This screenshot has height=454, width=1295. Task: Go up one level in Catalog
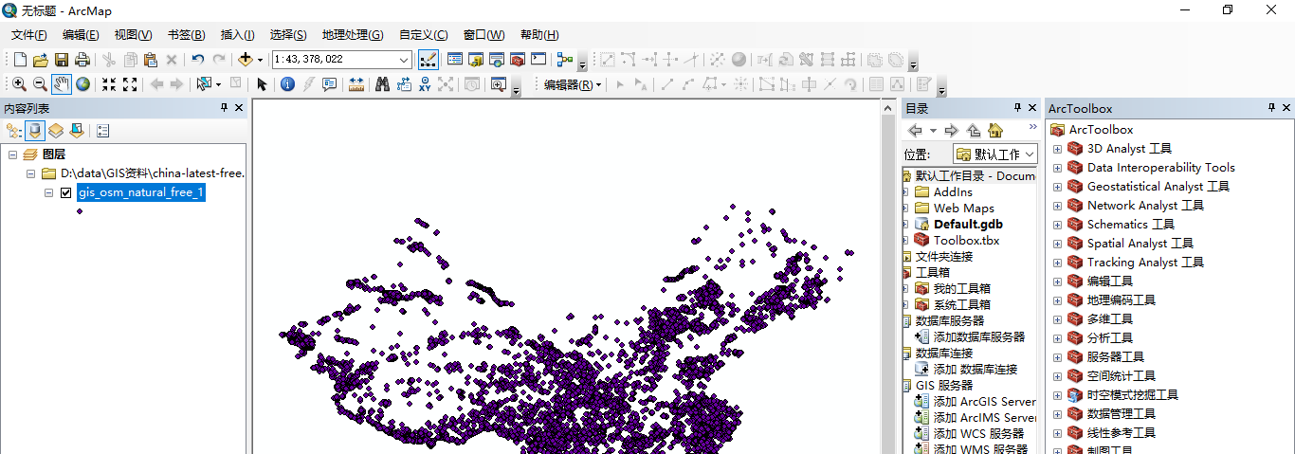pos(974,131)
